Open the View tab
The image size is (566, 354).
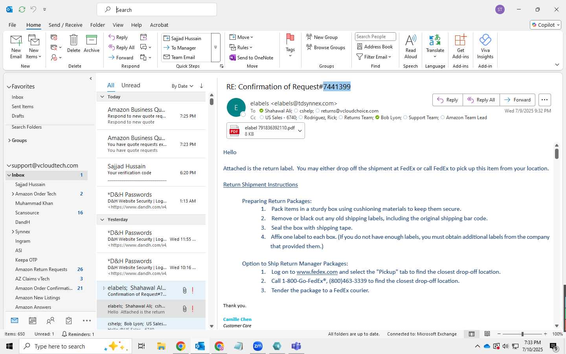[118, 25]
